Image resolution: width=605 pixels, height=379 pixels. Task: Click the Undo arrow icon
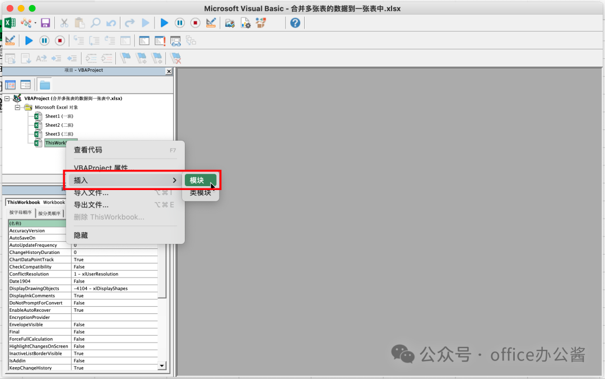click(111, 23)
